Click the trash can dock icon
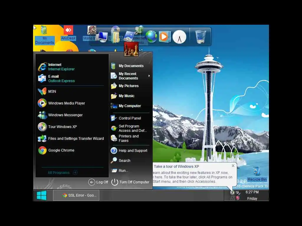The image size is (302, 226). click(x=201, y=36)
